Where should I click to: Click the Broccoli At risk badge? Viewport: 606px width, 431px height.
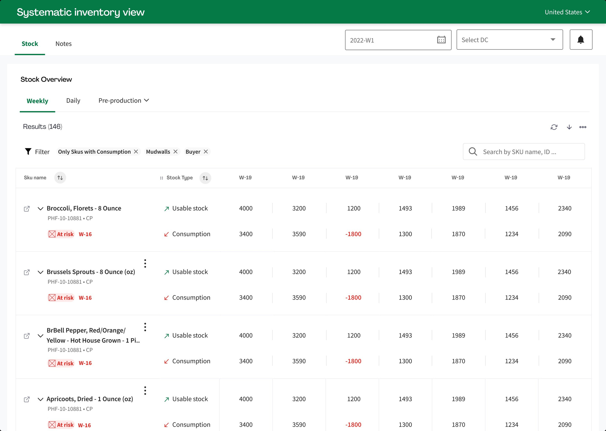(x=61, y=234)
